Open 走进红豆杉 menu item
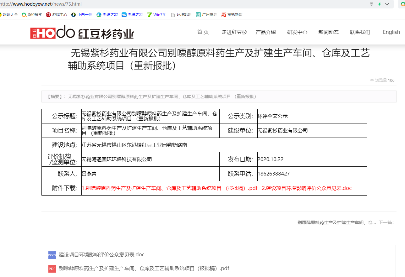Screen dimensions: 405x277 click(x=234, y=32)
